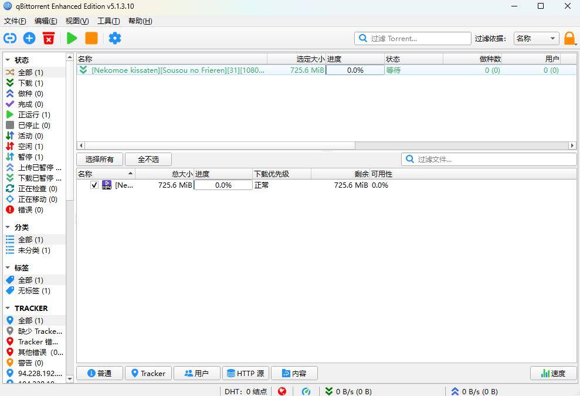Click the add torrent link icon

(x=10, y=38)
